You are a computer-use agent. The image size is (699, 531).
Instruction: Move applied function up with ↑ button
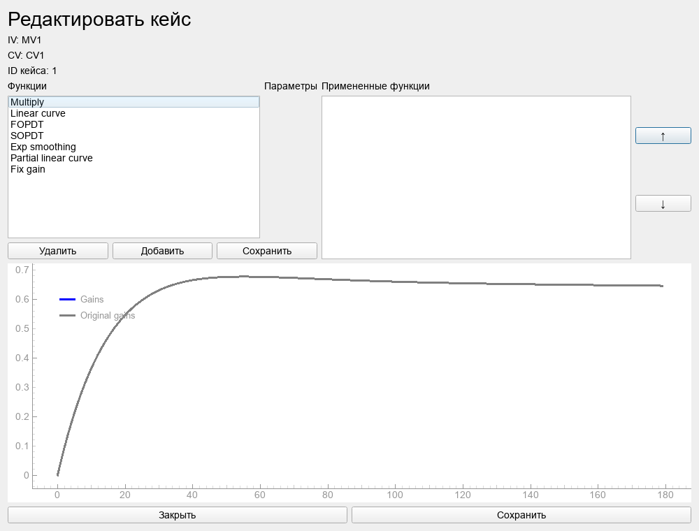(x=663, y=136)
